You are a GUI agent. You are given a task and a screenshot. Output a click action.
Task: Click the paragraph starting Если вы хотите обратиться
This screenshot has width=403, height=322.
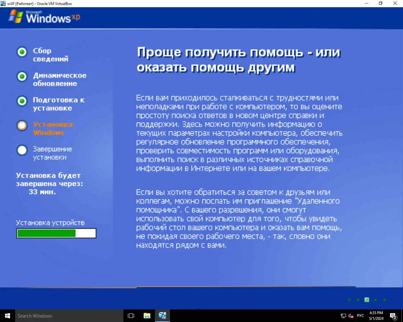[239, 219]
